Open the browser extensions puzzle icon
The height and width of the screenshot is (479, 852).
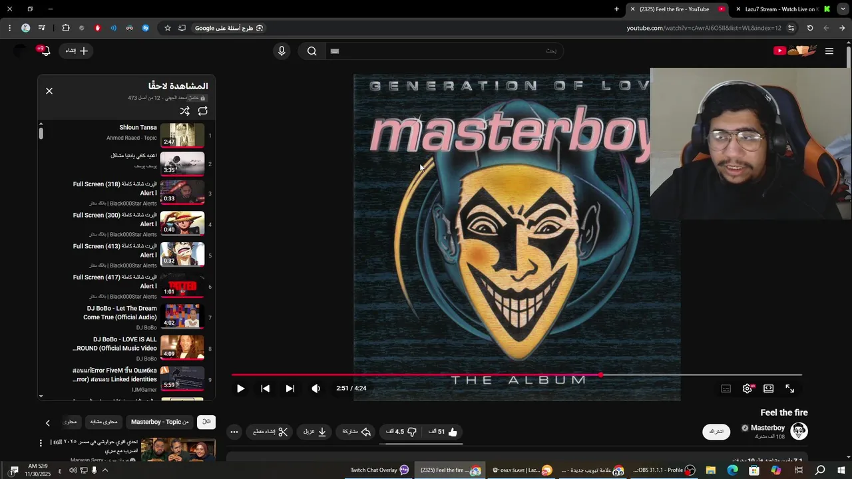pyautogui.click(x=65, y=28)
